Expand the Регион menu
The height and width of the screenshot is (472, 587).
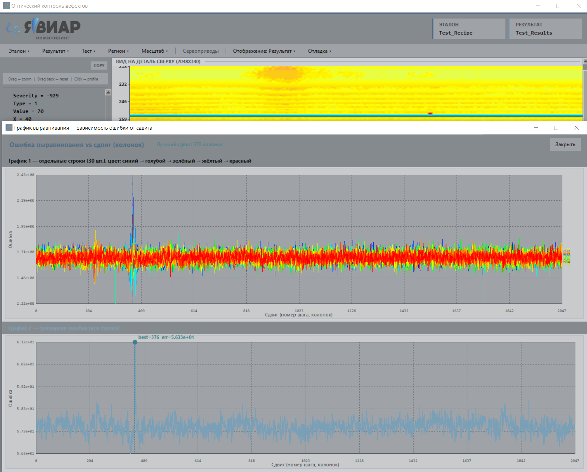[118, 51]
